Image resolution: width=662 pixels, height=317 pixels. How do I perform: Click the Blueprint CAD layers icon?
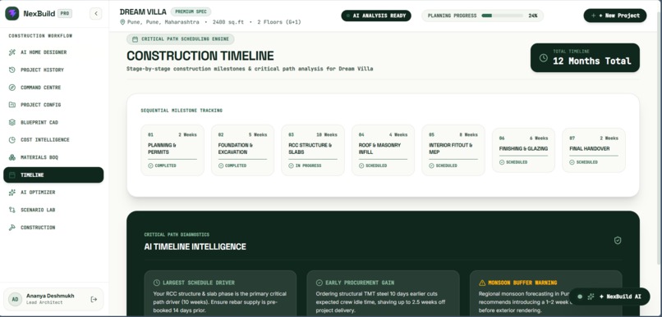tap(12, 123)
